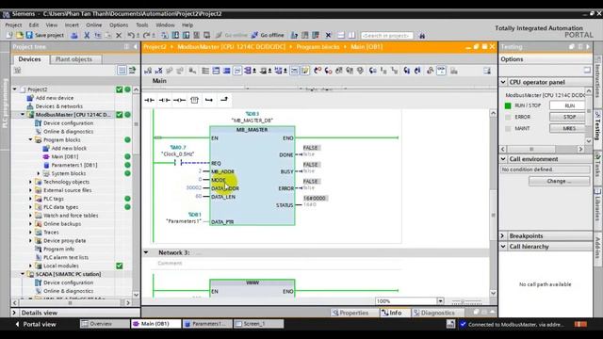Screen dimensions: 603x339
Task: Open the Options menu
Action: (119, 25)
